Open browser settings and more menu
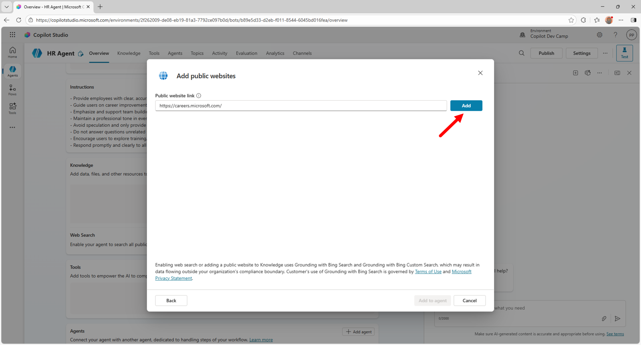This screenshot has width=641, height=345. click(621, 20)
